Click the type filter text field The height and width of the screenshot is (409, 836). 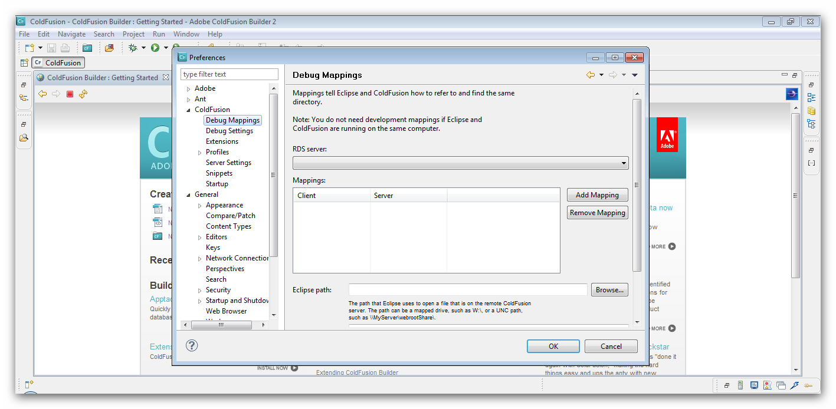(229, 74)
